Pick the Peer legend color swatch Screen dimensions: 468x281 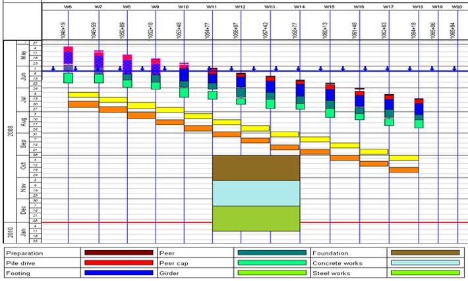click(272, 253)
